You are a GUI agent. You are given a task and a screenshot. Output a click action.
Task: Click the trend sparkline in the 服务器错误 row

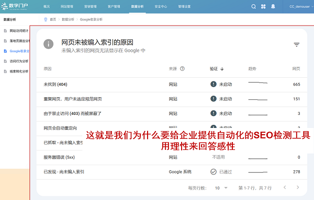257,158
